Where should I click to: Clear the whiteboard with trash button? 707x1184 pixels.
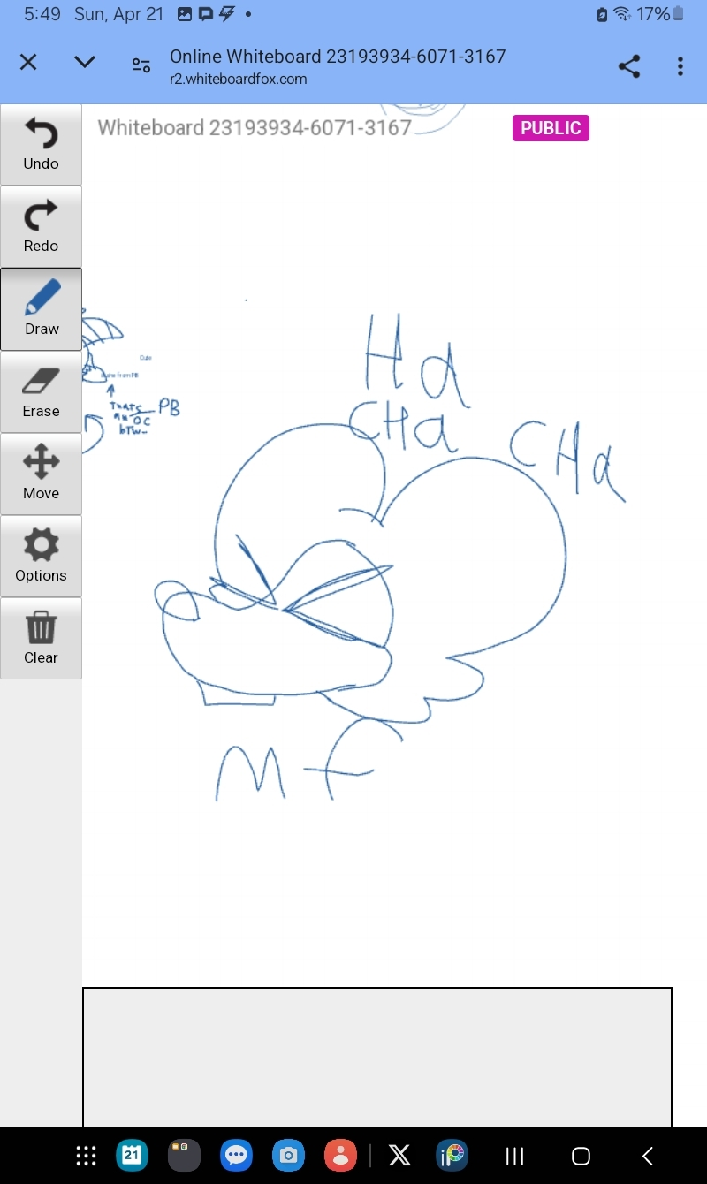(41, 638)
